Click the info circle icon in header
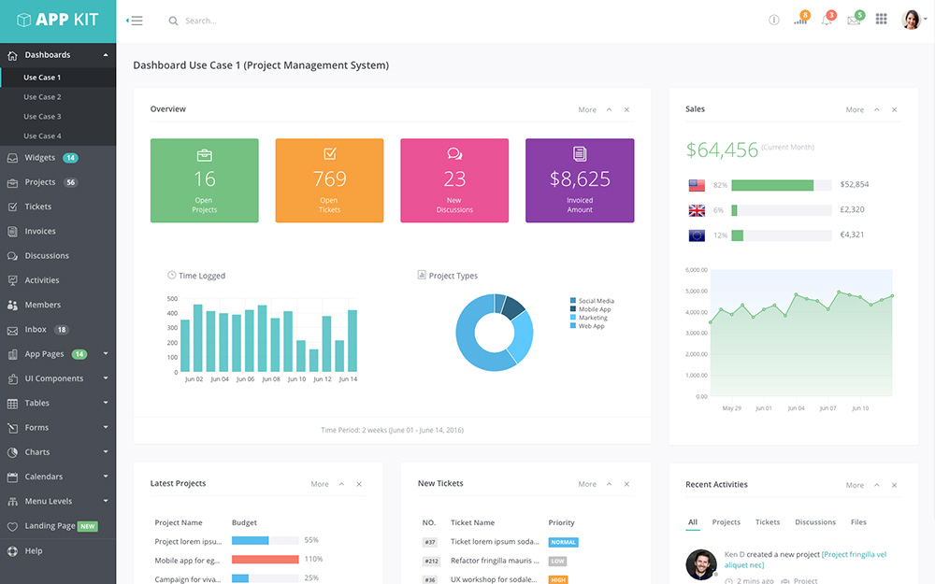Viewport: 935px width, 584px height. (773, 21)
